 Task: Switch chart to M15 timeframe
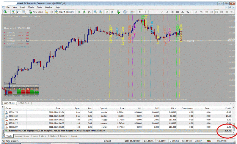[206, 12]
